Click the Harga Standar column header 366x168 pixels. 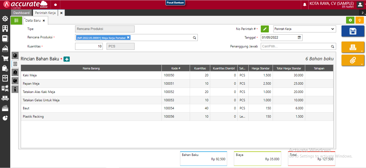[x=261, y=68]
